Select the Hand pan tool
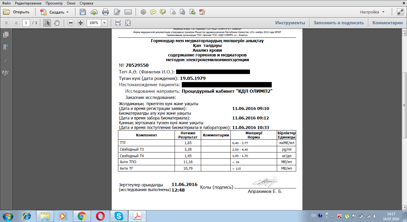Screen dimensions: 407x222 tap(57, 23)
